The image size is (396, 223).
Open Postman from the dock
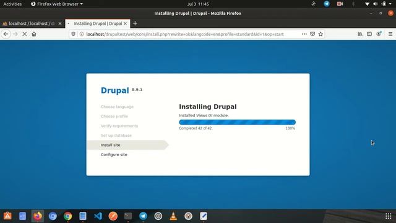[x=113, y=216]
